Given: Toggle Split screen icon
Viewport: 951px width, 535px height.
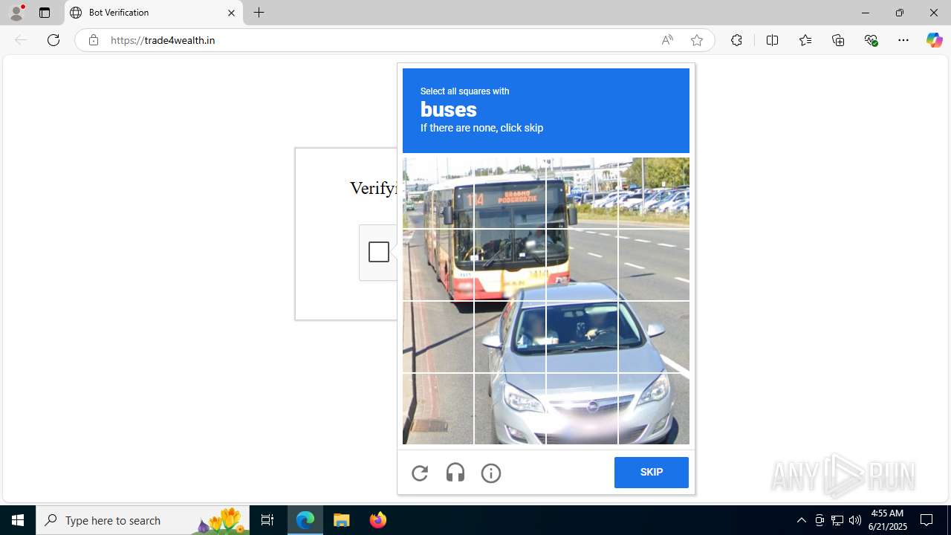Looking at the screenshot, I should coord(772,40).
